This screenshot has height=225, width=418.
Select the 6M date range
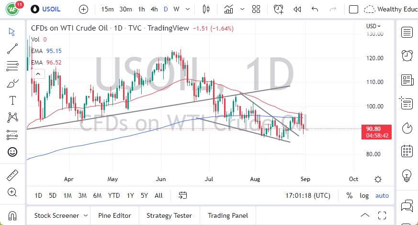click(x=97, y=195)
